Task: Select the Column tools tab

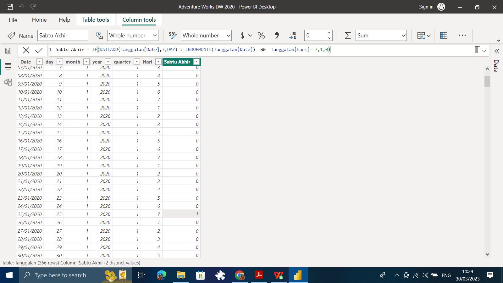Action: pos(139,20)
